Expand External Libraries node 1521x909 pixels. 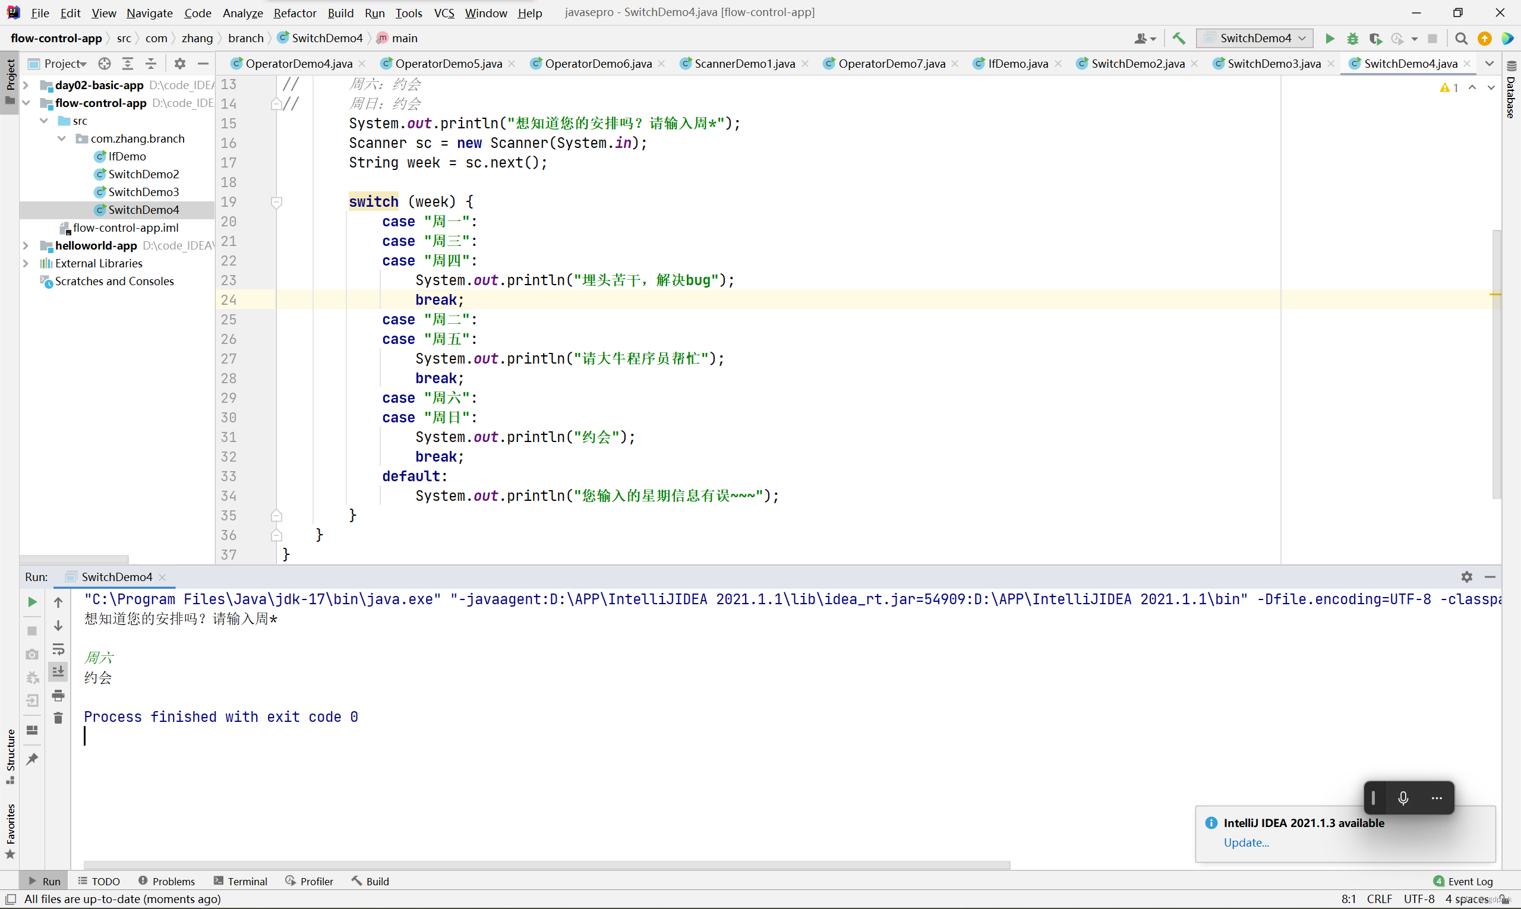(x=26, y=263)
